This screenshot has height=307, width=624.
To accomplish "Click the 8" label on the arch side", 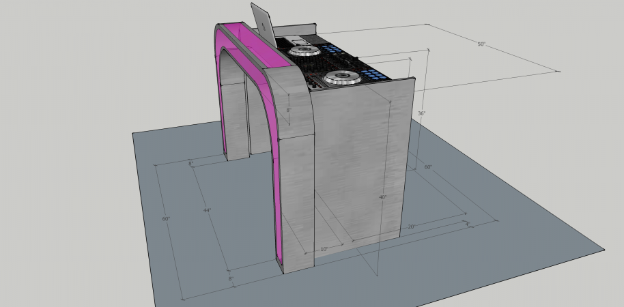I will point(289,110).
